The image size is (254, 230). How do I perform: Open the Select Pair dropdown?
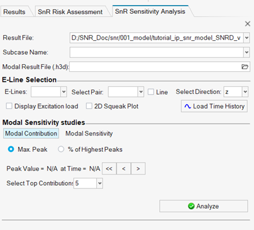(141, 92)
